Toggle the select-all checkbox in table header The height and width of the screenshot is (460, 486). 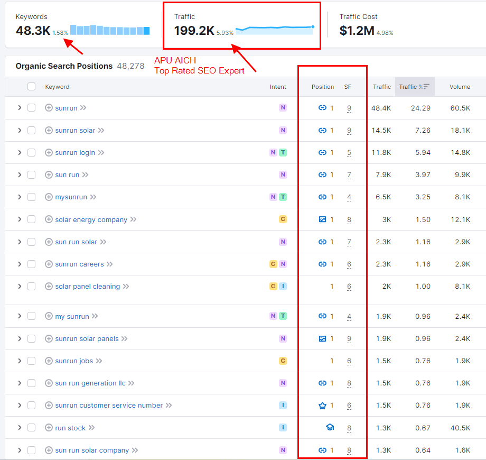pos(32,87)
